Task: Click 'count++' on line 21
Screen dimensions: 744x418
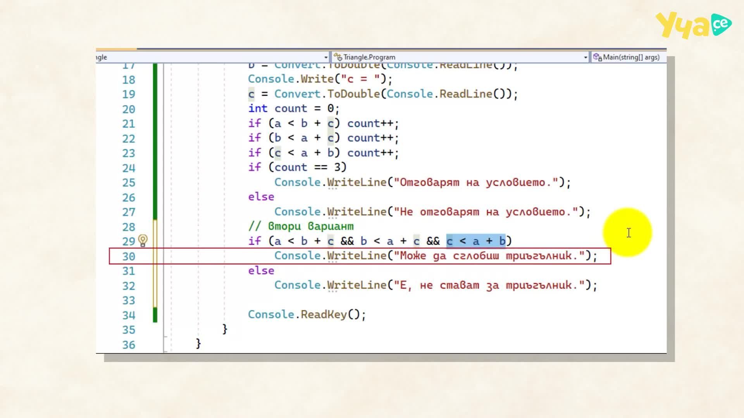Action: point(370,123)
